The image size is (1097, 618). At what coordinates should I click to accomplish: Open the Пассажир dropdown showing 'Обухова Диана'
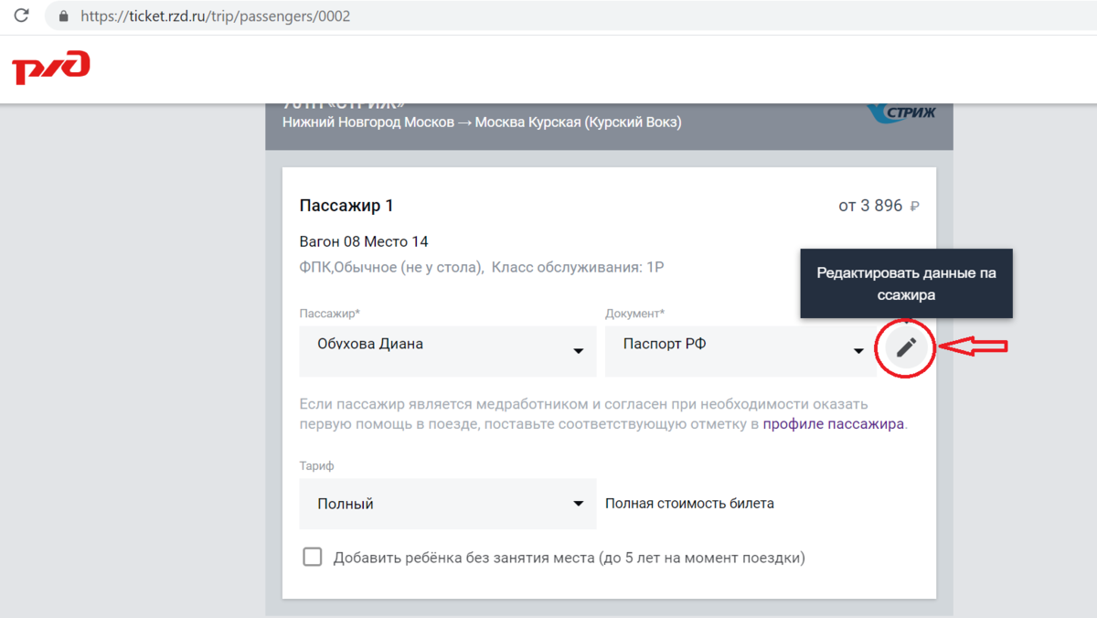447,351
